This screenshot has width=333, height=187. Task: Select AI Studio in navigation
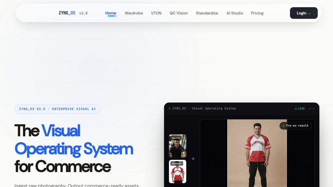tap(235, 13)
